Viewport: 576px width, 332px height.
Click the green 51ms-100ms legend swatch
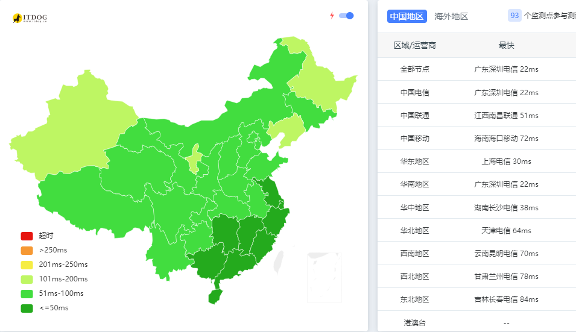(27, 293)
